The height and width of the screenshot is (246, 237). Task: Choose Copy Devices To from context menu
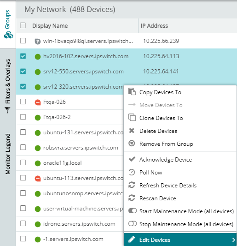(180, 92)
